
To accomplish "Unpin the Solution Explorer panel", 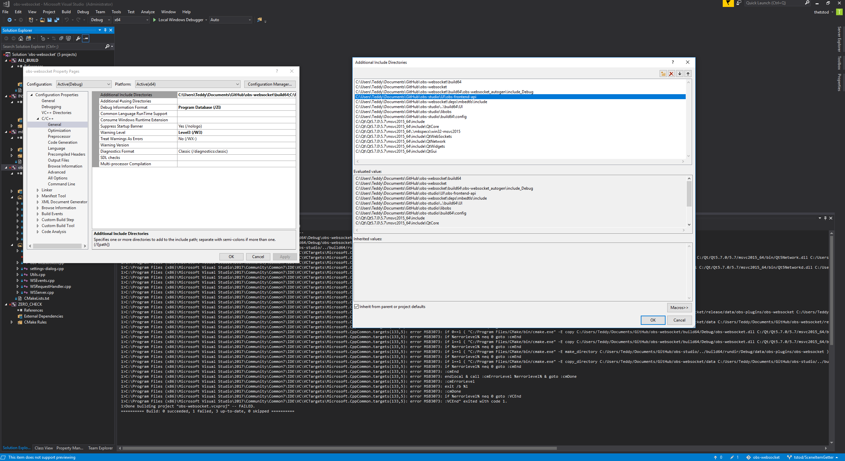I will coord(105,30).
